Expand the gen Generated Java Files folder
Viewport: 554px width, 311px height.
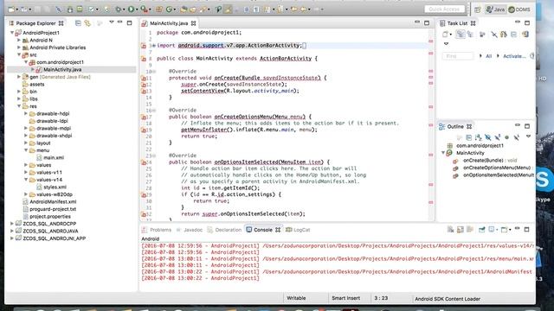click(19, 77)
